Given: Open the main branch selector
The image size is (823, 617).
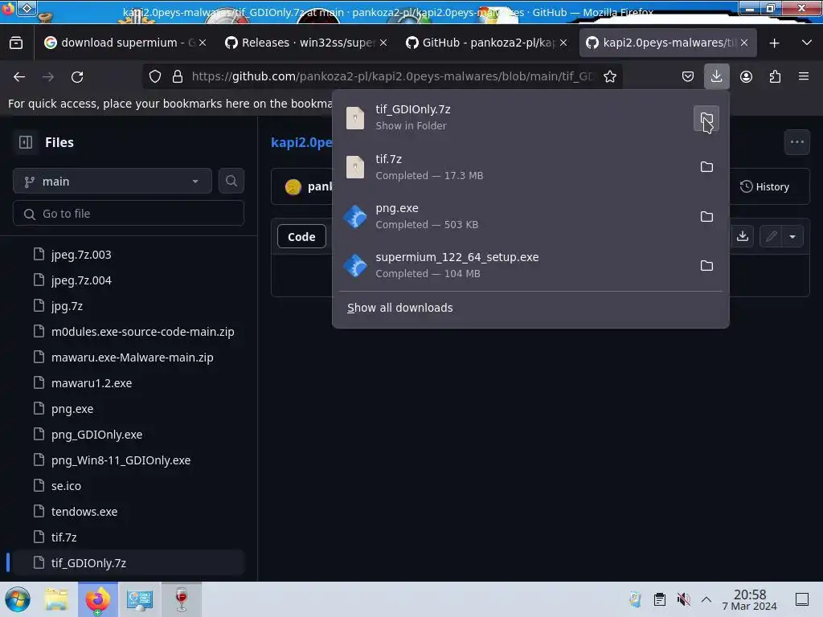Looking at the screenshot, I should click(113, 182).
